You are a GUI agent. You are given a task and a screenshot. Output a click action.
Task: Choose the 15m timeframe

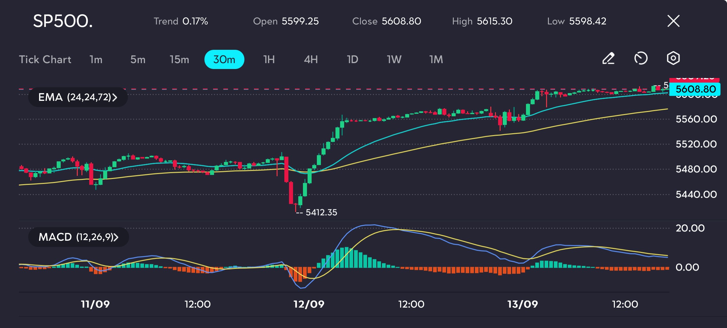(x=179, y=59)
